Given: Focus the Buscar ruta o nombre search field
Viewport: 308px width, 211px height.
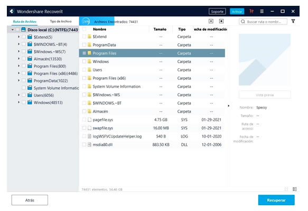Looking at the screenshot, I should 263,22.
